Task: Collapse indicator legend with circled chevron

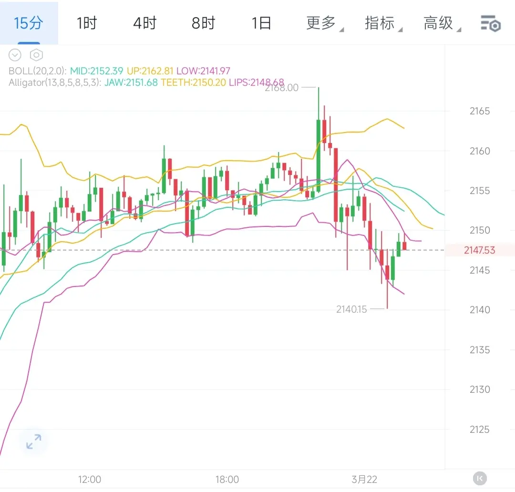Action: click(x=15, y=55)
